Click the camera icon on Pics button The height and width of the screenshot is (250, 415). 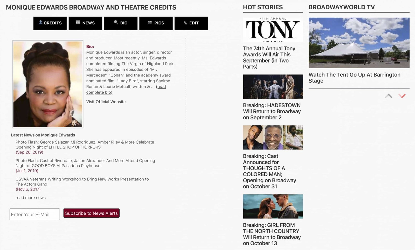click(x=150, y=23)
